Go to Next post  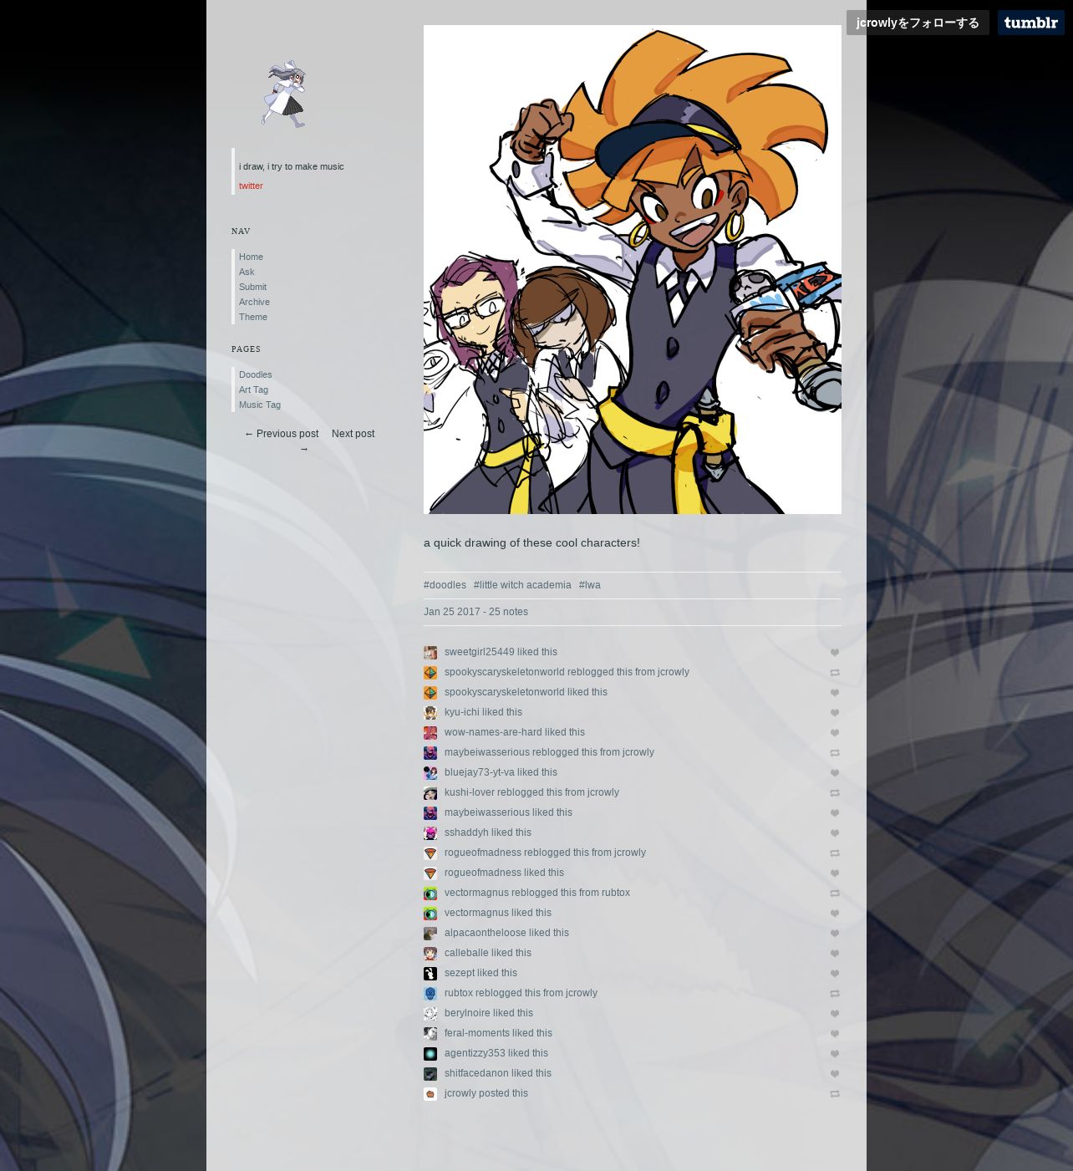(x=353, y=434)
